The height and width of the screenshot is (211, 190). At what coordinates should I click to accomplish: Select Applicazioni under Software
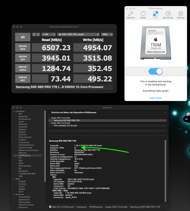(x=24, y=200)
